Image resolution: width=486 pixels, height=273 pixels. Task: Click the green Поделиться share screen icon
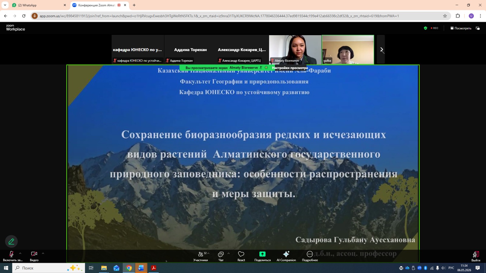coord(262,254)
